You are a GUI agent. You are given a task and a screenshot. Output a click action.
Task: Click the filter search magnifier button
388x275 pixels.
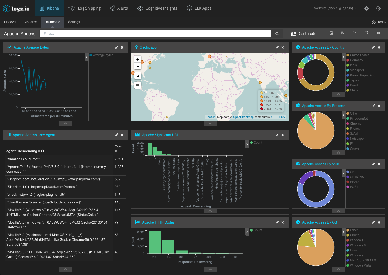(277, 34)
